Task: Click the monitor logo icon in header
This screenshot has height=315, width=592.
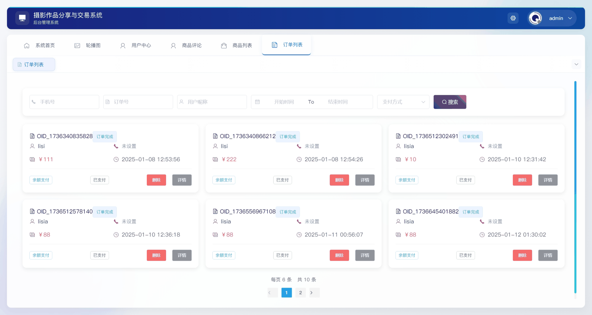Action: [x=22, y=18]
